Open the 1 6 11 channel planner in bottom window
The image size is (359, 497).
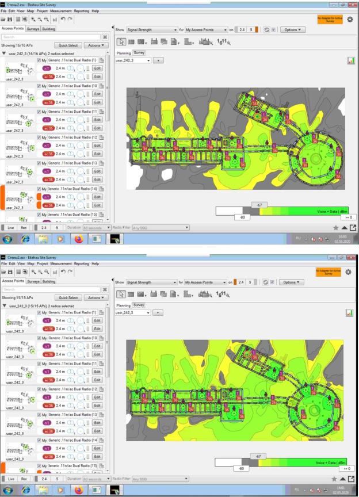pos(223,294)
